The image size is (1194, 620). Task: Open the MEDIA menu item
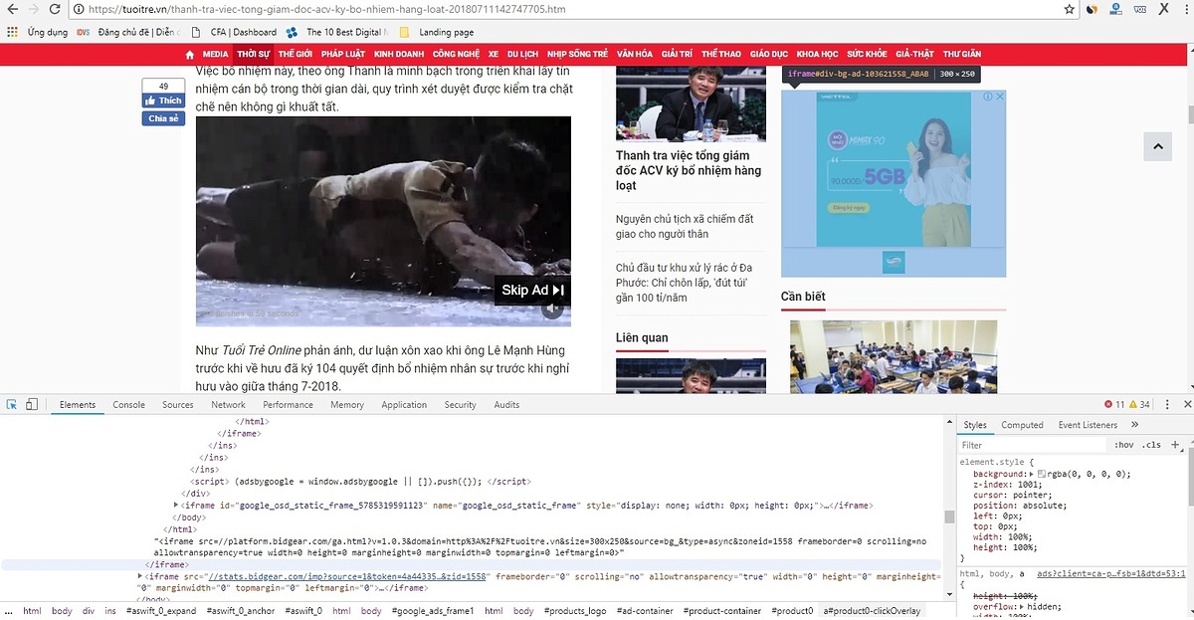pos(216,54)
